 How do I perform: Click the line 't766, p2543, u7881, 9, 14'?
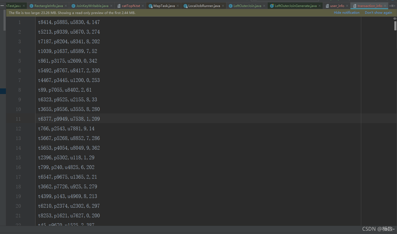[x=66, y=129]
